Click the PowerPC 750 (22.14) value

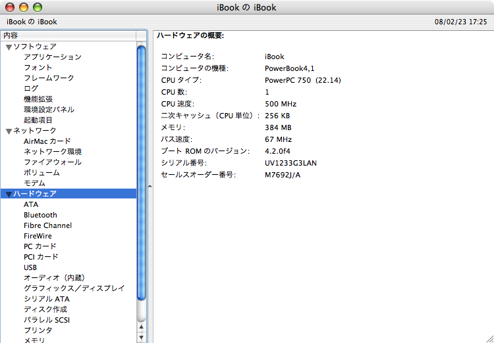click(303, 80)
